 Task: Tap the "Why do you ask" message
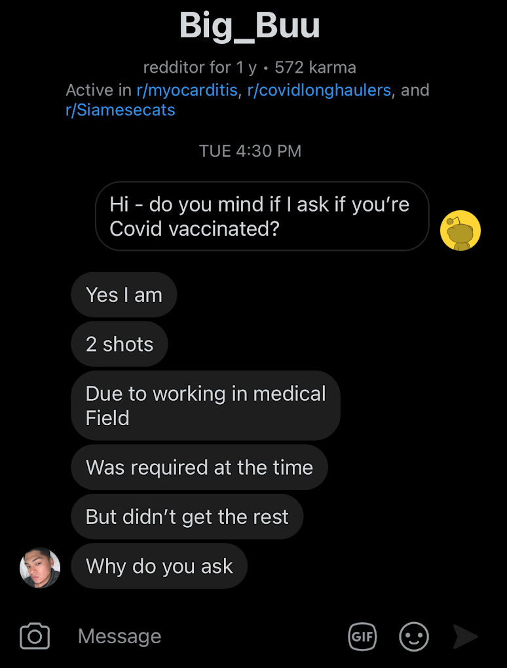coord(159,566)
